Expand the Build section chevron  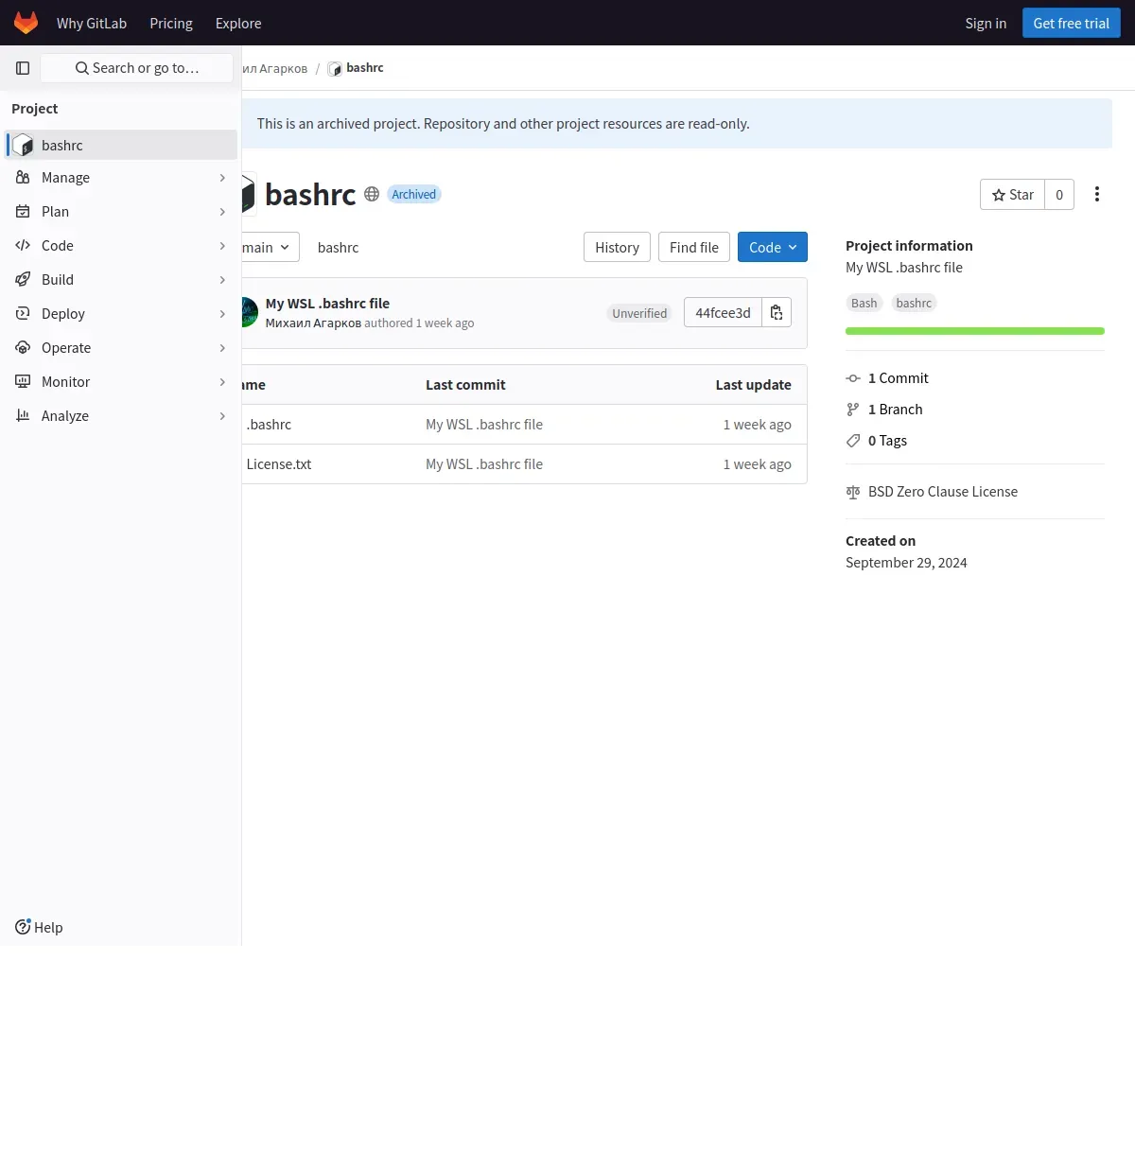click(x=222, y=280)
